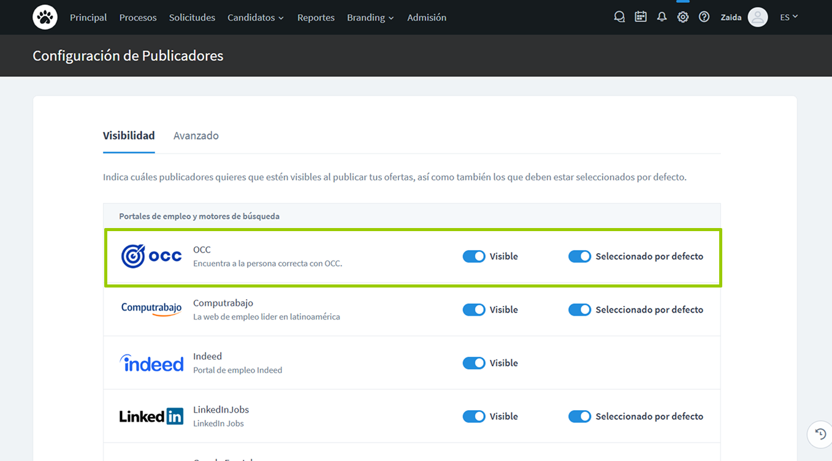Viewport: 832px width, 461px height.
Task: Toggle Visible off for Indeed
Action: (x=473, y=363)
